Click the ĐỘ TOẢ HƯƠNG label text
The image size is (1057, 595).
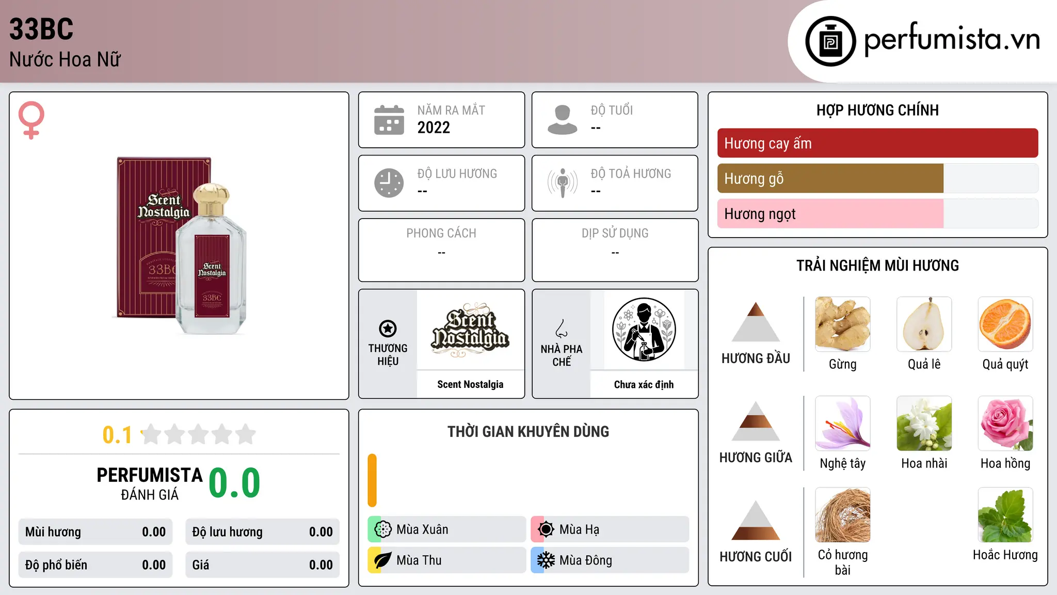tap(631, 174)
